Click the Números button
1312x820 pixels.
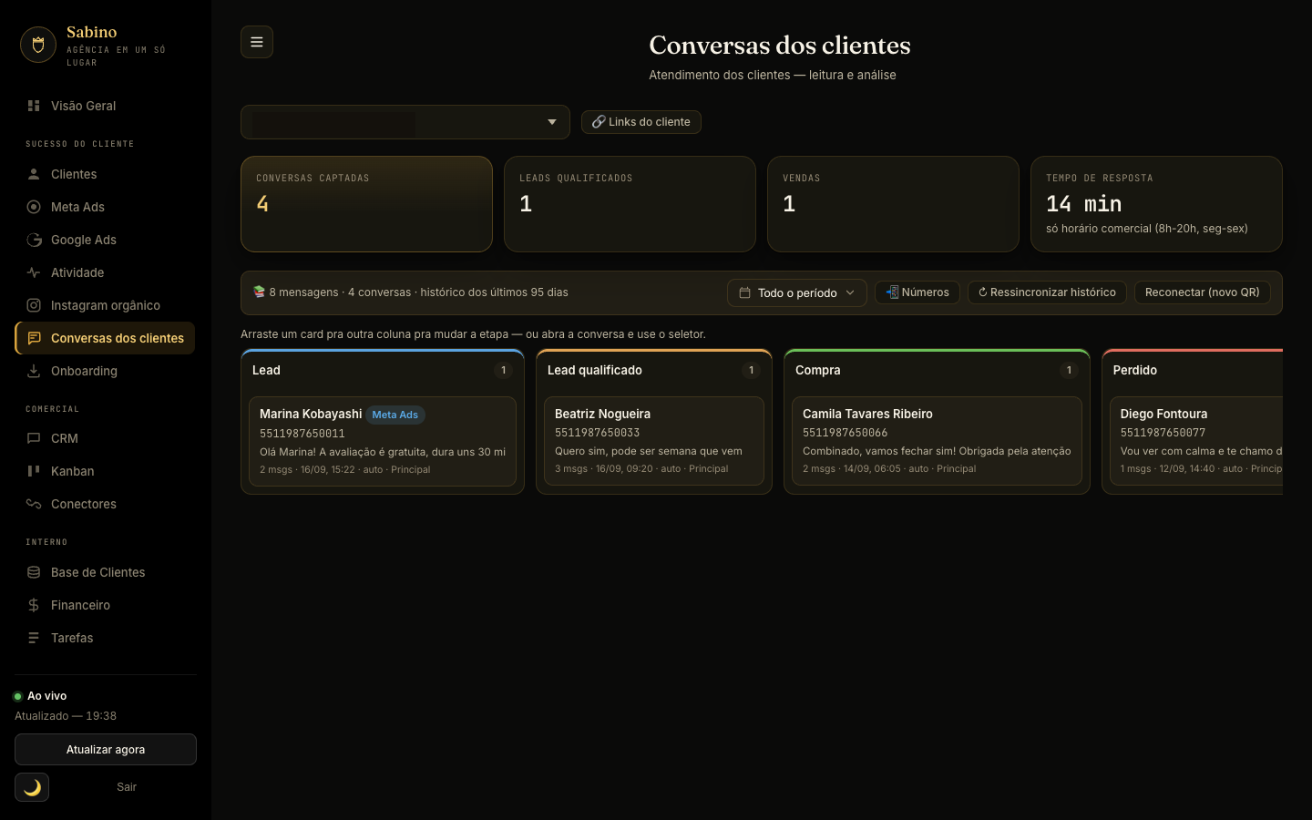click(x=917, y=292)
